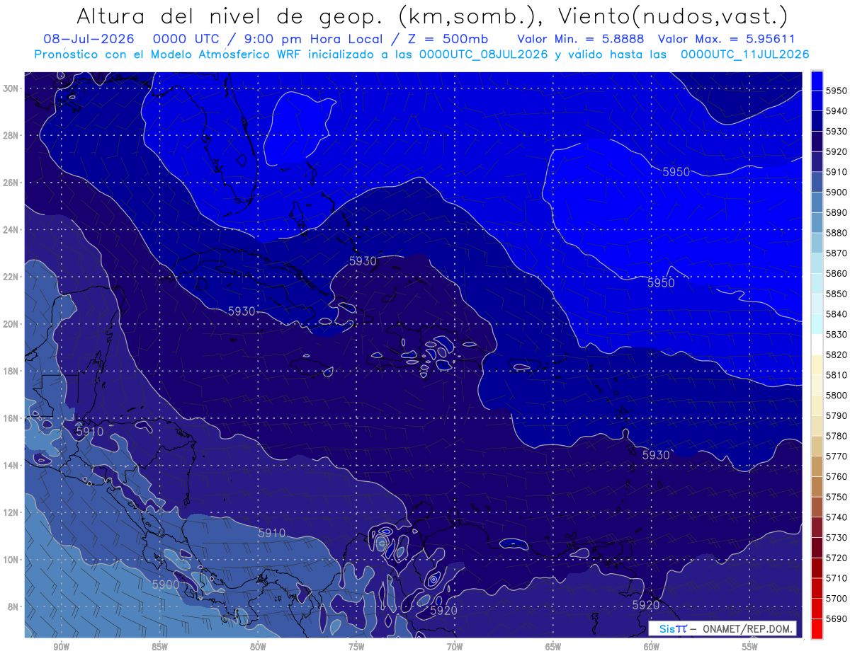Viewport: 850px width, 656px height.
Task: Click the 5910 contour label over Guatemala
Action: pos(89,431)
